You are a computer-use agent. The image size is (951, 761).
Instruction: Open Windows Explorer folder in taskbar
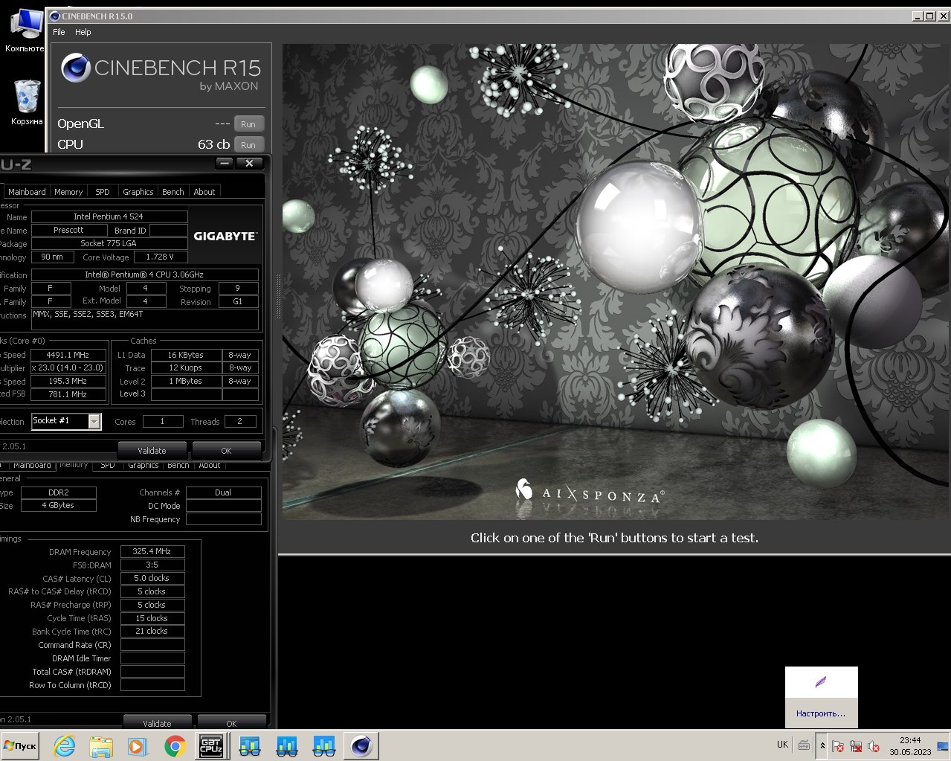tap(101, 745)
